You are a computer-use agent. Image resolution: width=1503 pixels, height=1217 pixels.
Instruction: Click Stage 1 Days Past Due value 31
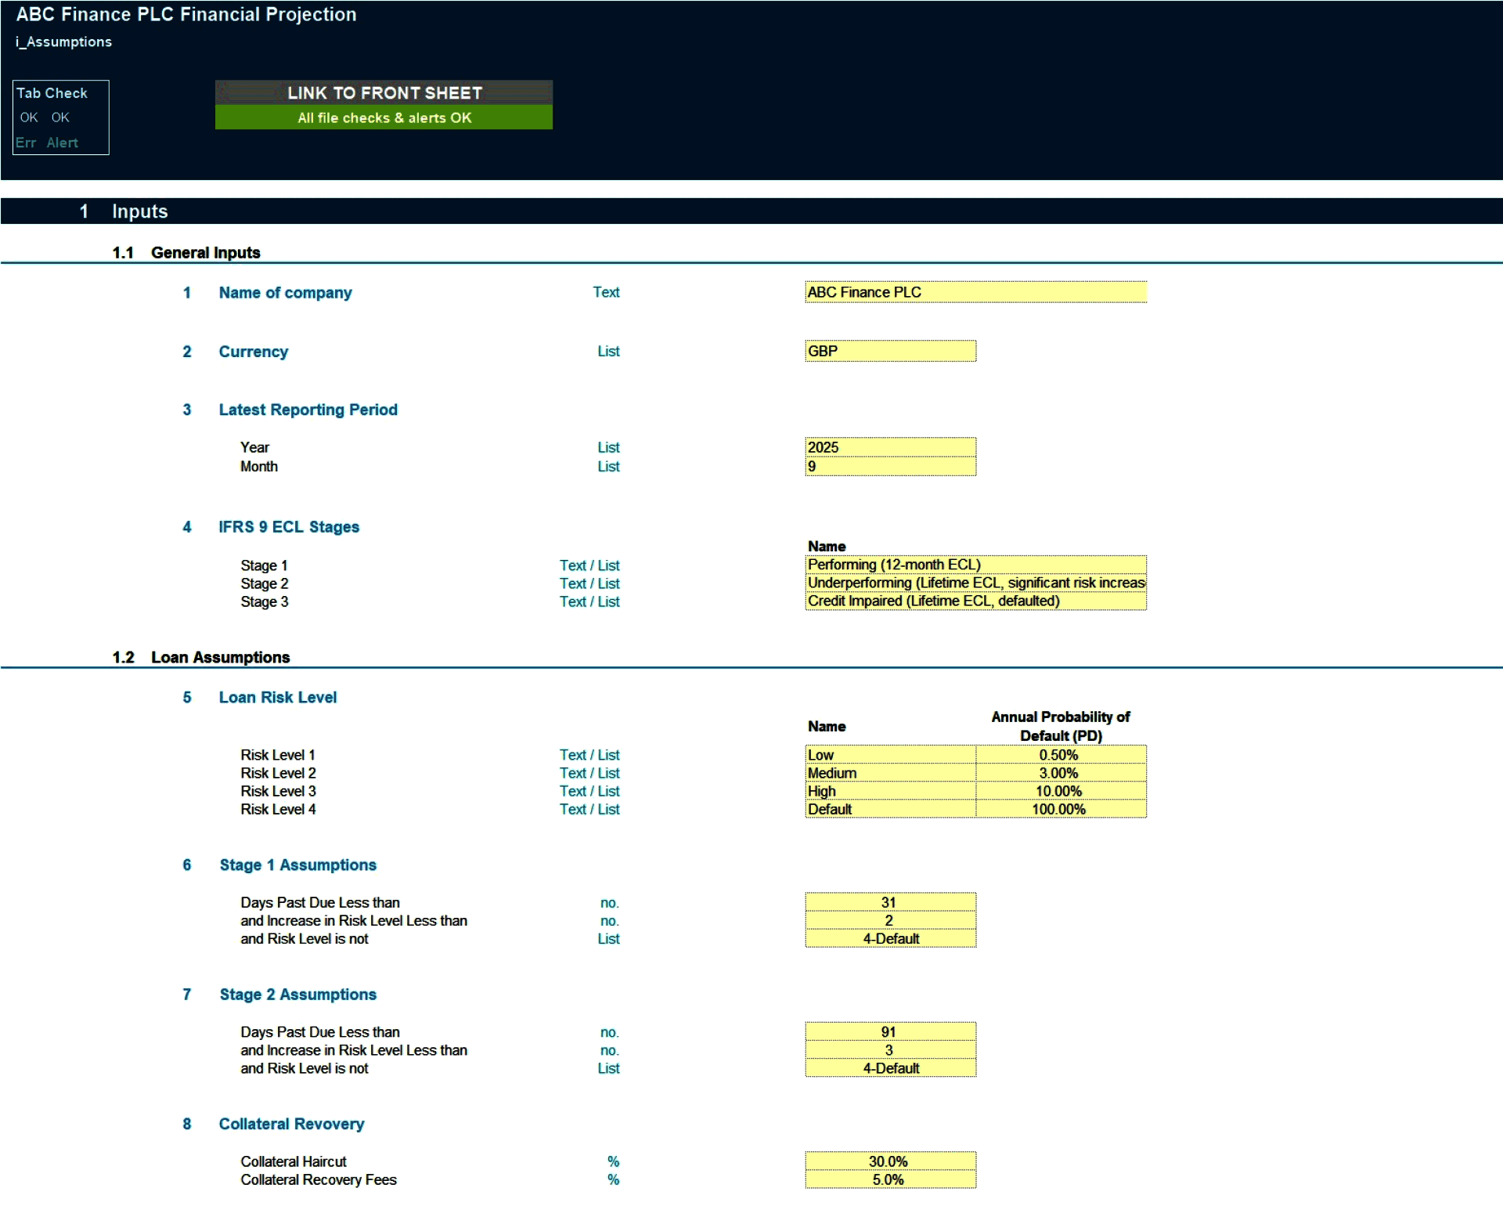click(890, 902)
